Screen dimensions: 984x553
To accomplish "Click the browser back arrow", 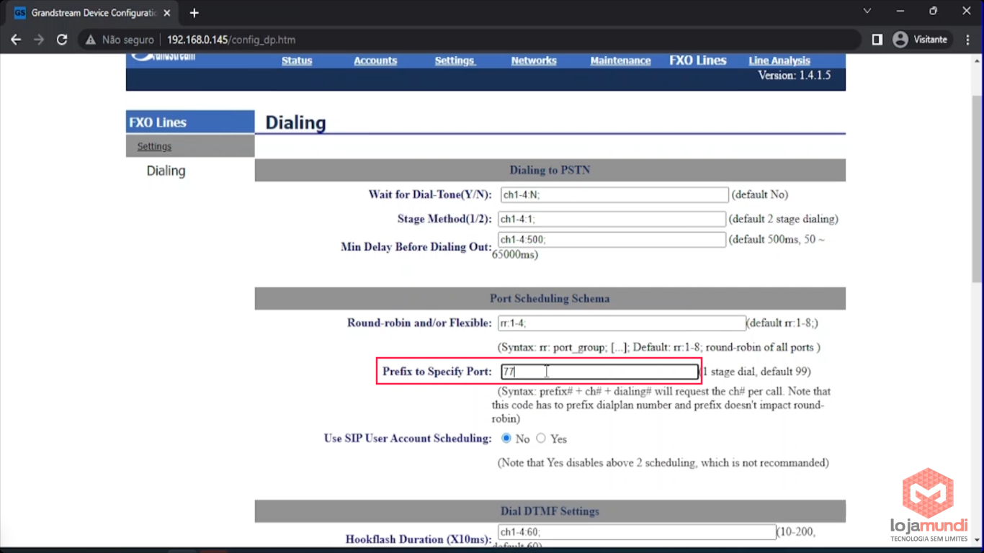I will pos(16,40).
